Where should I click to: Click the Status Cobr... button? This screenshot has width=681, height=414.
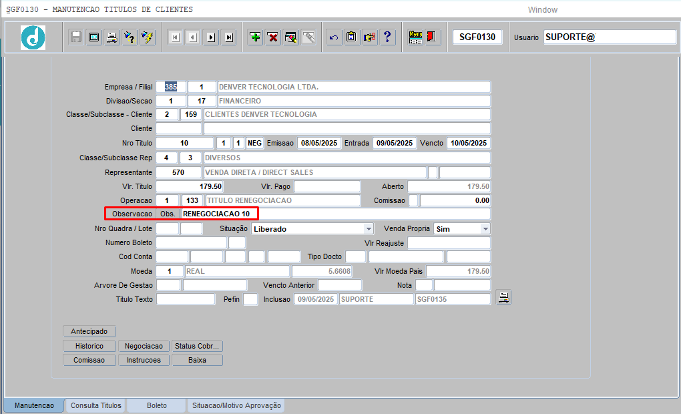tap(197, 347)
